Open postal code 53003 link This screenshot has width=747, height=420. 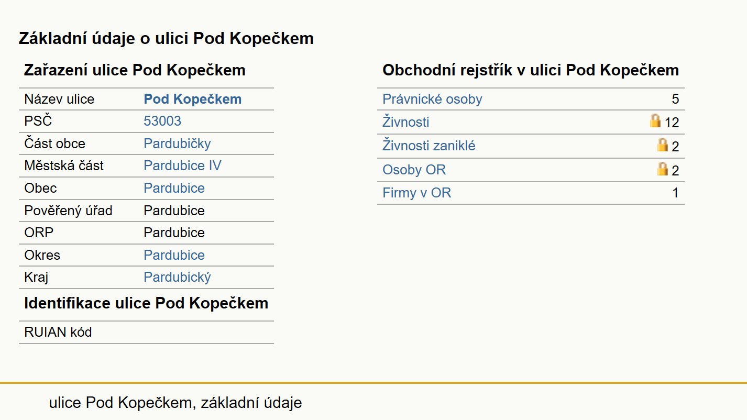[x=162, y=121]
